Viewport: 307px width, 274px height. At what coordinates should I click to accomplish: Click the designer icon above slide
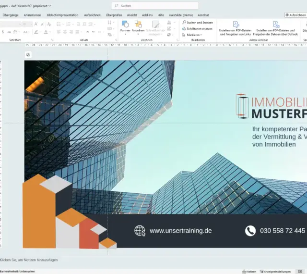(28, 55)
